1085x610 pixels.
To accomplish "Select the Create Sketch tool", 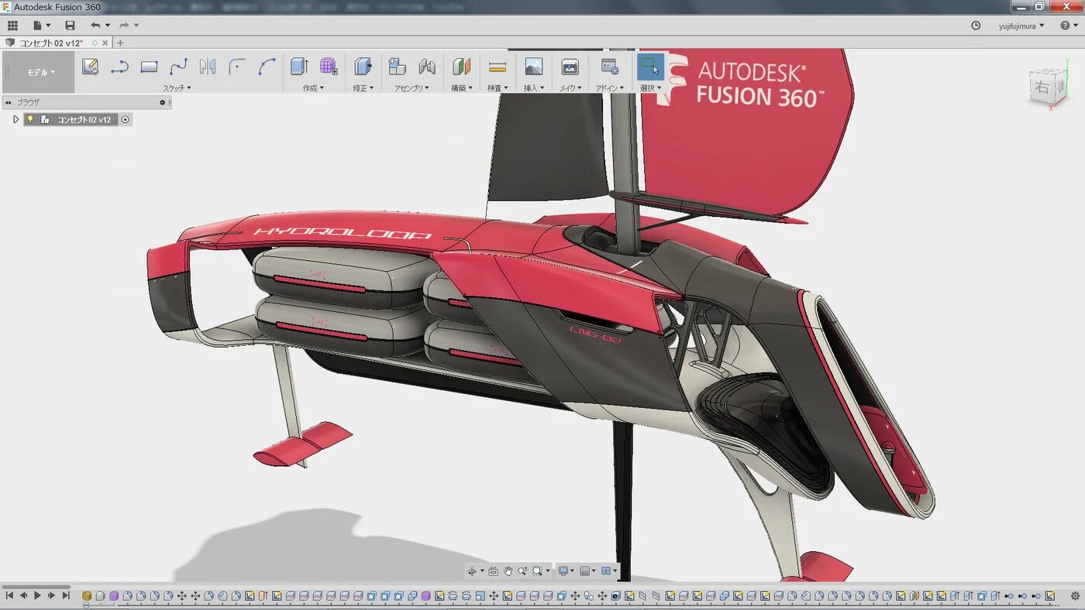I will (x=91, y=67).
